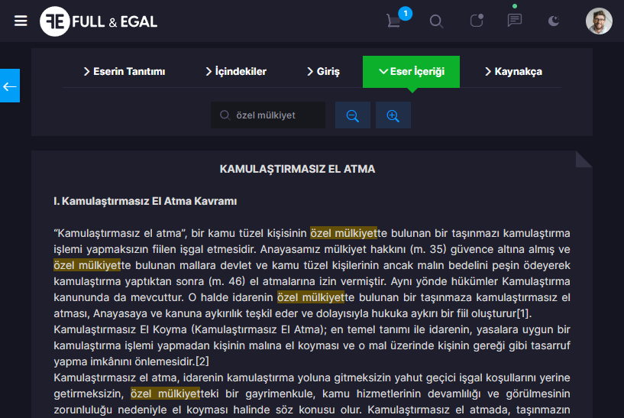Collapse the Eser İçeriği chevron

pyautogui.click(x=383, y=72)
